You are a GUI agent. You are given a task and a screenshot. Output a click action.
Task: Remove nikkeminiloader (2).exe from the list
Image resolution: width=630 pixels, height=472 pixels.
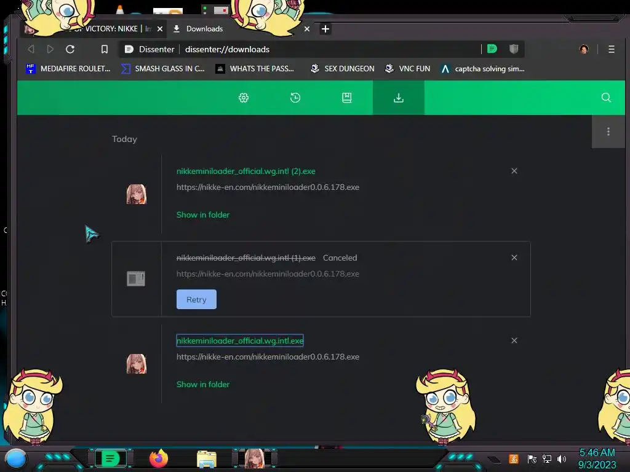[514, 171]
